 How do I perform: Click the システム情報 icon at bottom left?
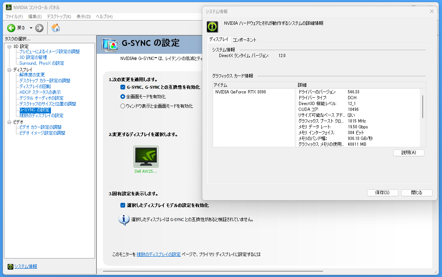click(x=11, y=266)
